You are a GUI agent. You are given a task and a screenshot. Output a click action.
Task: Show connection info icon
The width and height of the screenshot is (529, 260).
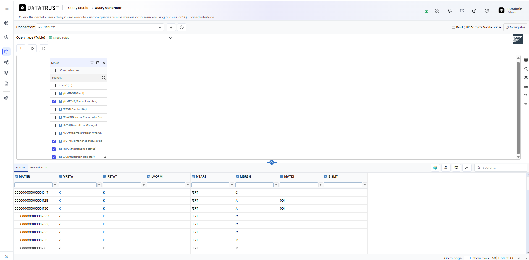coord(182,27)
